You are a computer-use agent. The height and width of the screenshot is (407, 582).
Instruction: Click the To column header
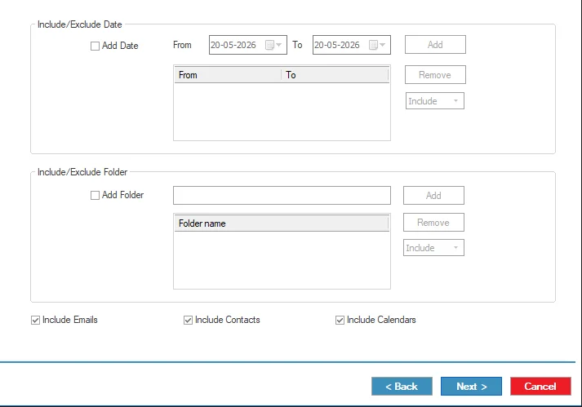[x=335, y=75]
